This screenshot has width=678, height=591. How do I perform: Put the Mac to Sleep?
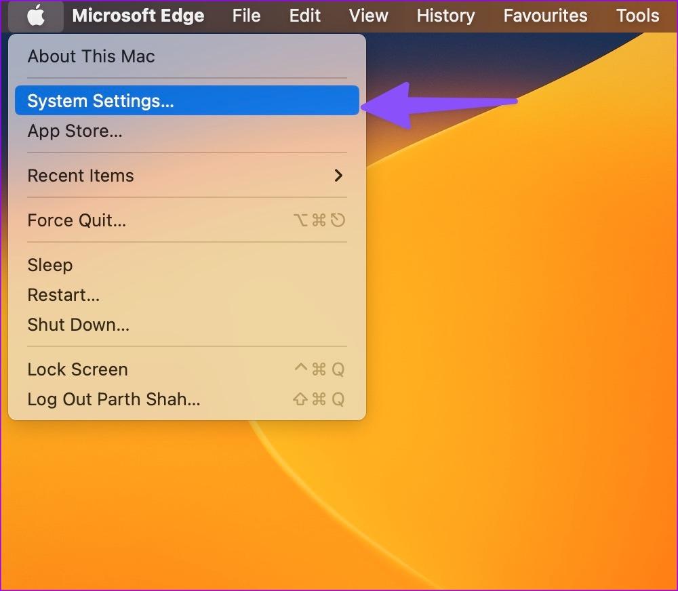point(187,265)
